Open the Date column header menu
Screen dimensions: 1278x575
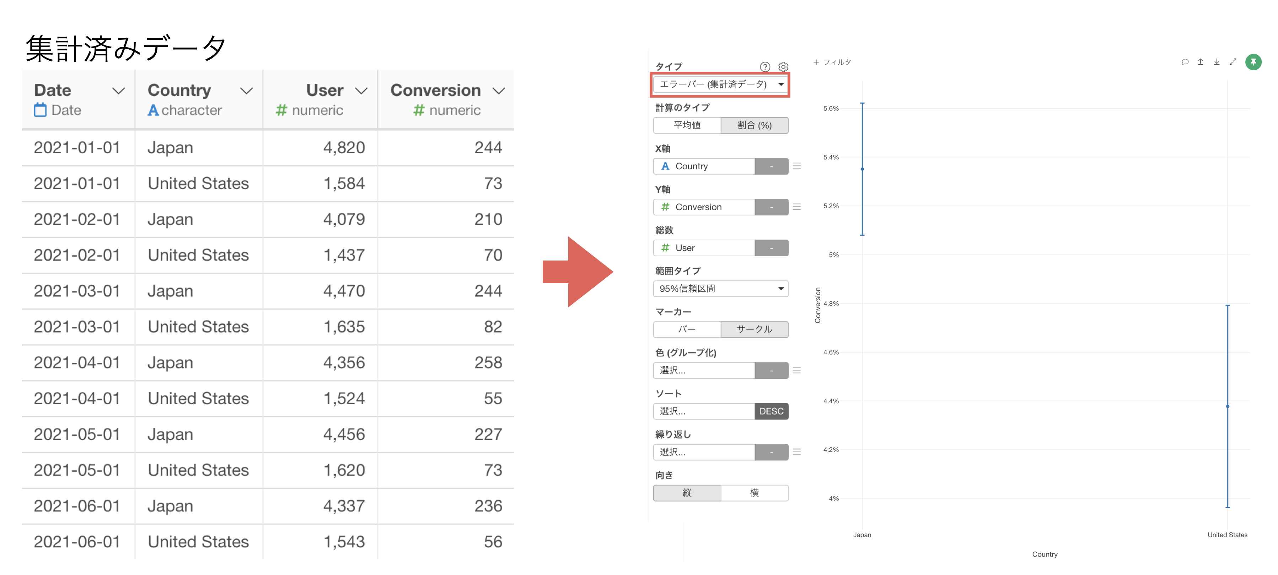[x=118, y=91]
